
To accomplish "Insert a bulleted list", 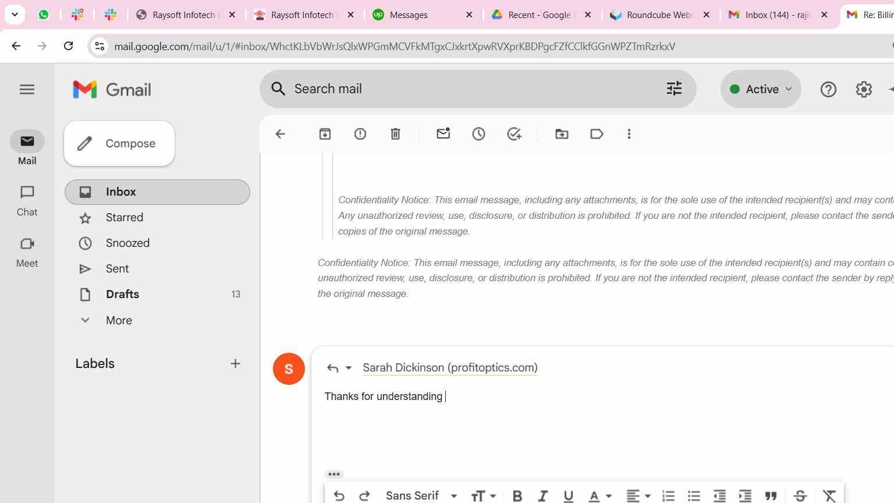I will point(694,495).
